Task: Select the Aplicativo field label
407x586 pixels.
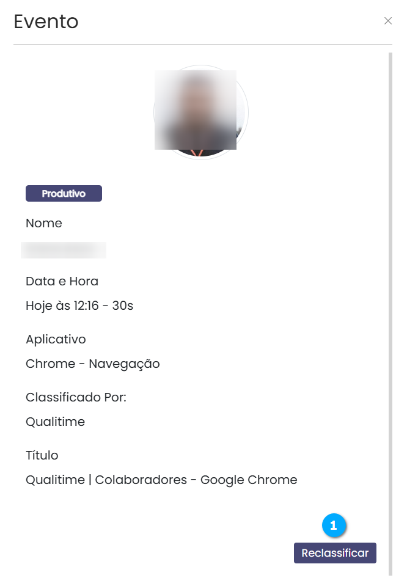Action: point(56,339)
